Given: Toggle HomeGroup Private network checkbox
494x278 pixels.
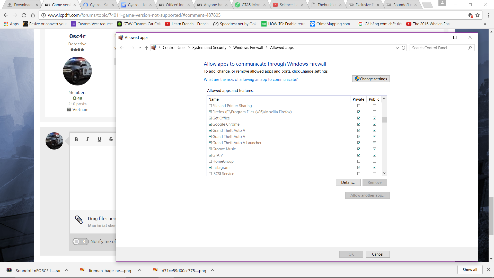Looking at the screenshot, I should 359,161.
